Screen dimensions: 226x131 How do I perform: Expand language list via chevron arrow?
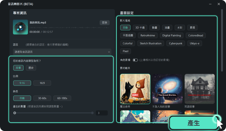pyautogui.click(x=109, y=52)
